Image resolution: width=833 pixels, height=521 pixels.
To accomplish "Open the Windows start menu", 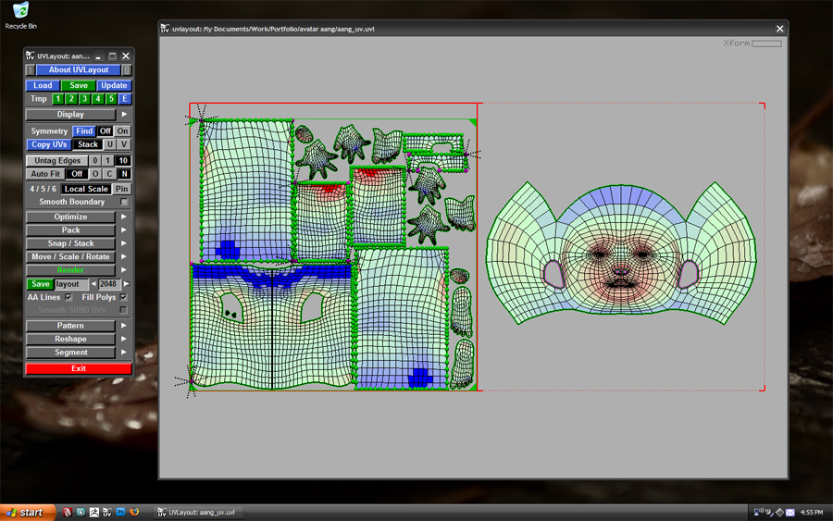I will [28, 513].
